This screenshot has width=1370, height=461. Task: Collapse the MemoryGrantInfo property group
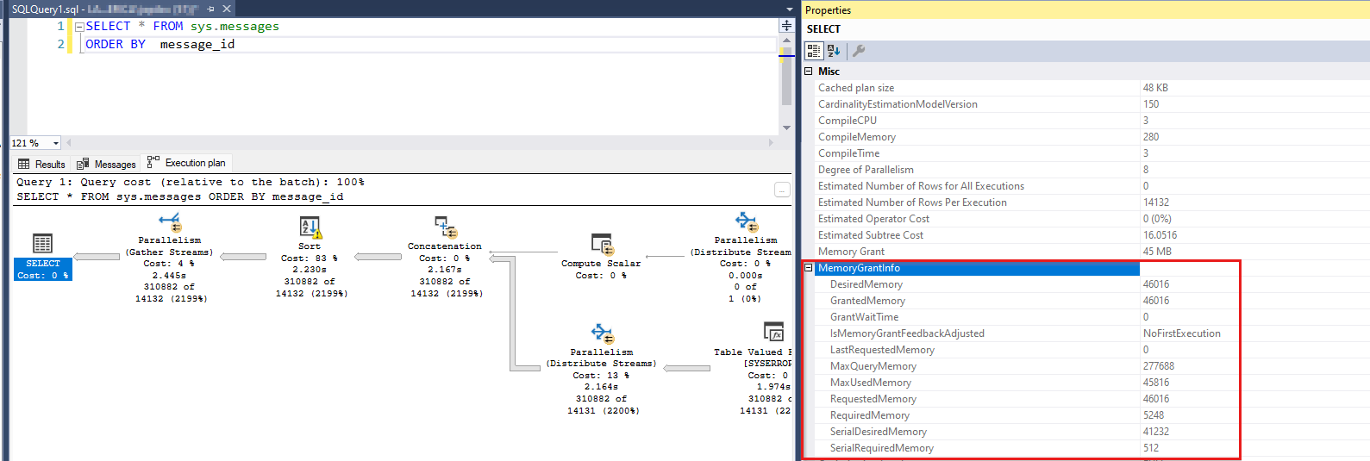[x=809, y=268]
